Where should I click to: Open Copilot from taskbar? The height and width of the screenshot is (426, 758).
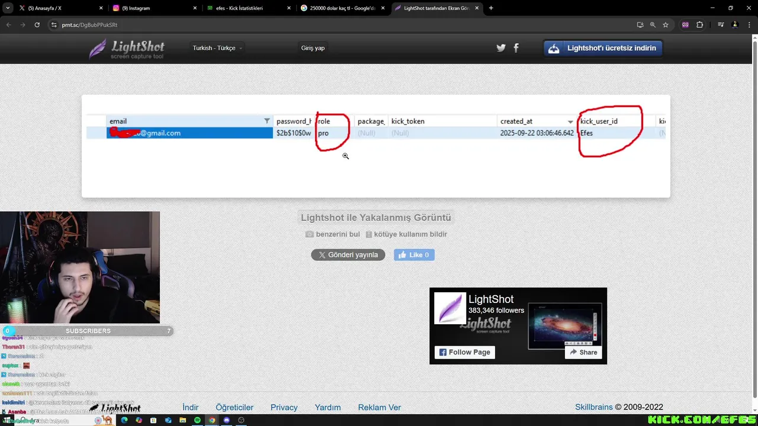pyautogui.click(x=139, y=420)
